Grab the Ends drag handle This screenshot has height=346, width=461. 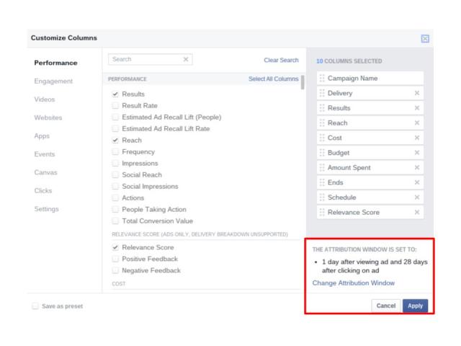pos(322,182)
